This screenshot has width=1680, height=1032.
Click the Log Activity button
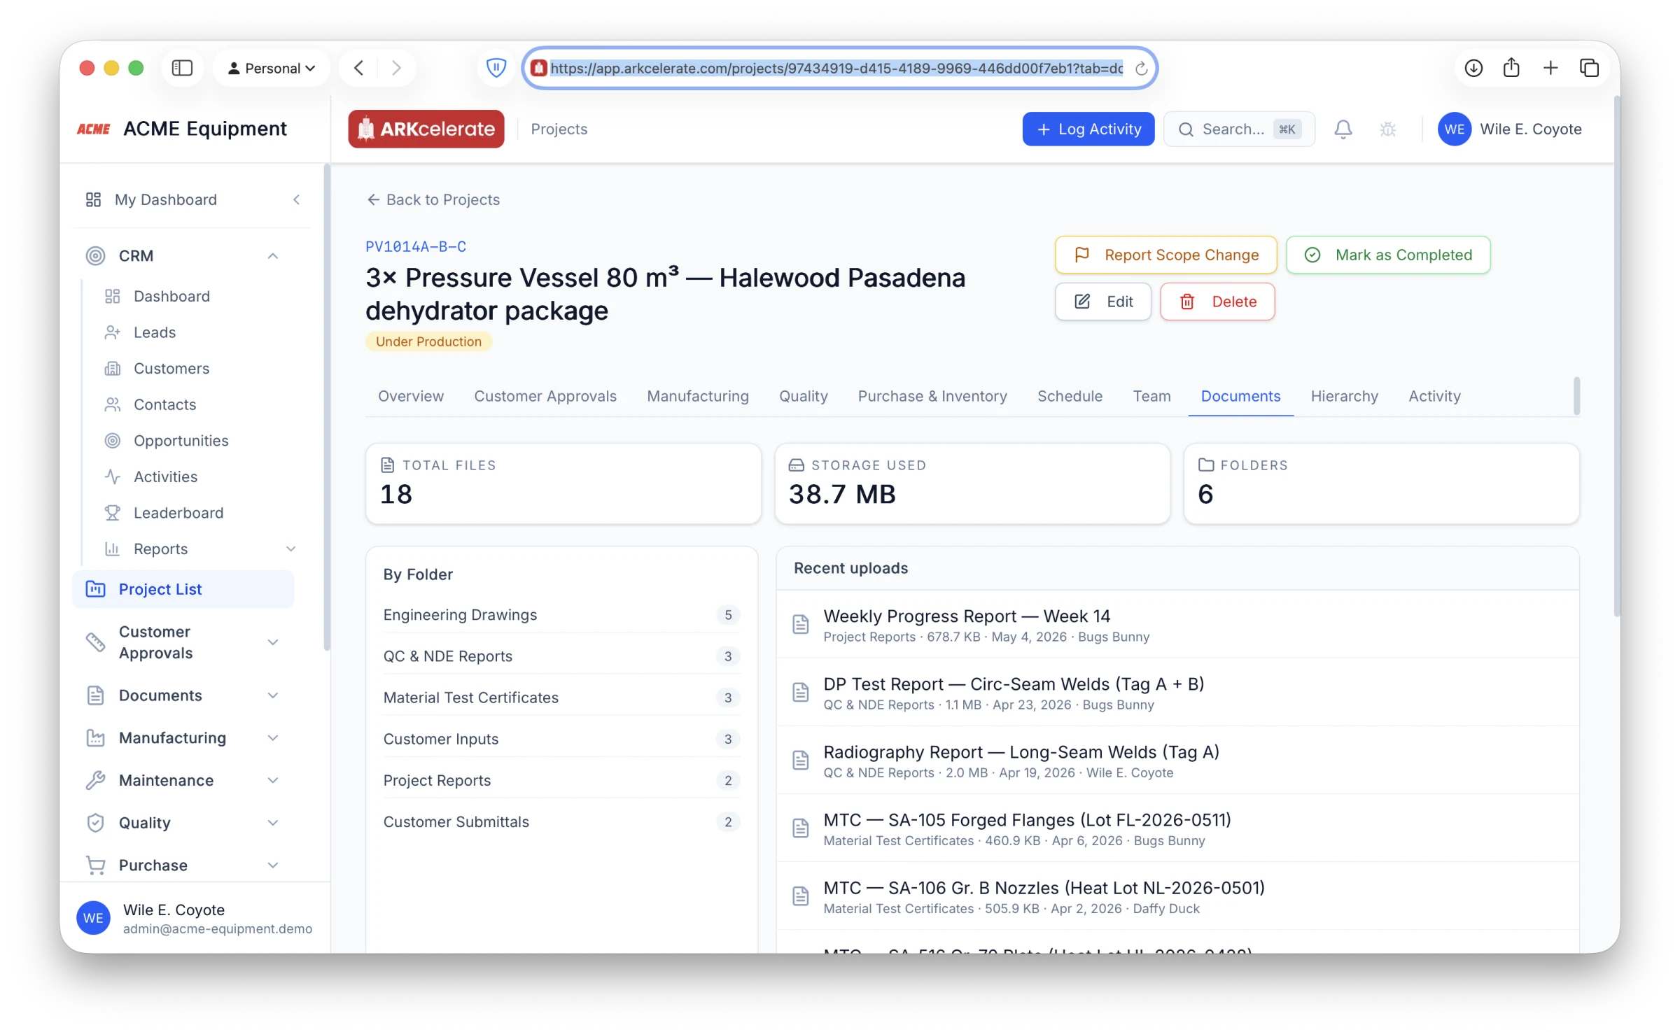pos(1088,129)
